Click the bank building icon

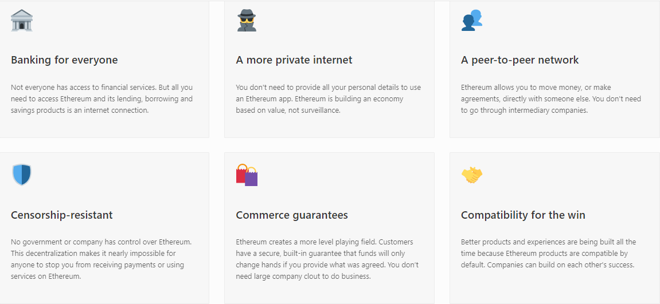(x=22, y=20)
